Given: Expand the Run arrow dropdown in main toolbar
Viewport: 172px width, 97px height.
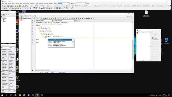Looking at the screenshot, I should tap(18, 9).
